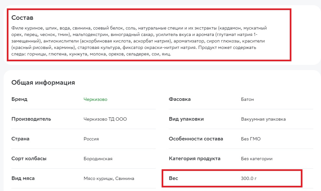Click the Без ГМО composition value

[x=251, y=139]
